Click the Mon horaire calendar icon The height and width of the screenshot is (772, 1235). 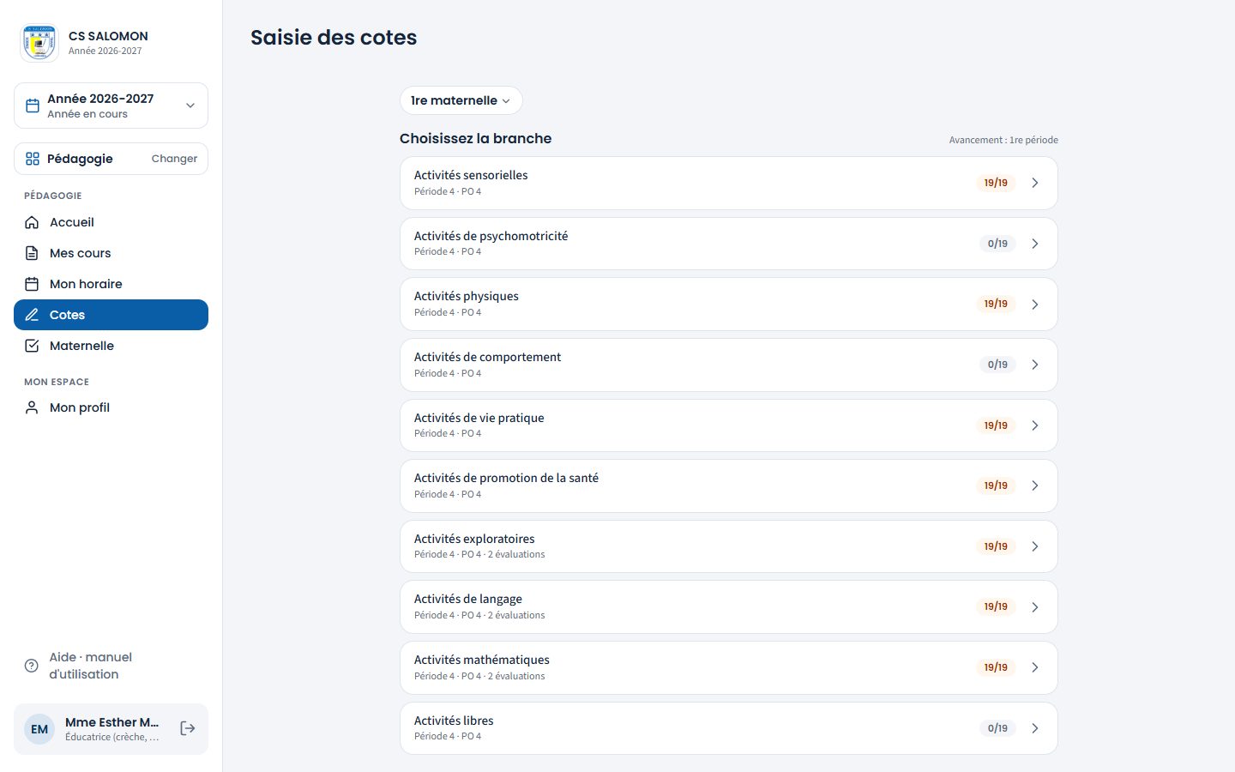(32, 284)
